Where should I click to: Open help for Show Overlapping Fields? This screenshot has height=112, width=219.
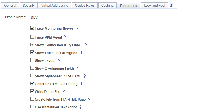[78, 68]
